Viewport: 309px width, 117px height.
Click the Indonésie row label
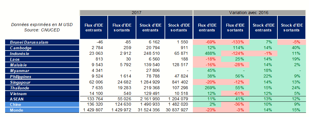tap(42, 53)
